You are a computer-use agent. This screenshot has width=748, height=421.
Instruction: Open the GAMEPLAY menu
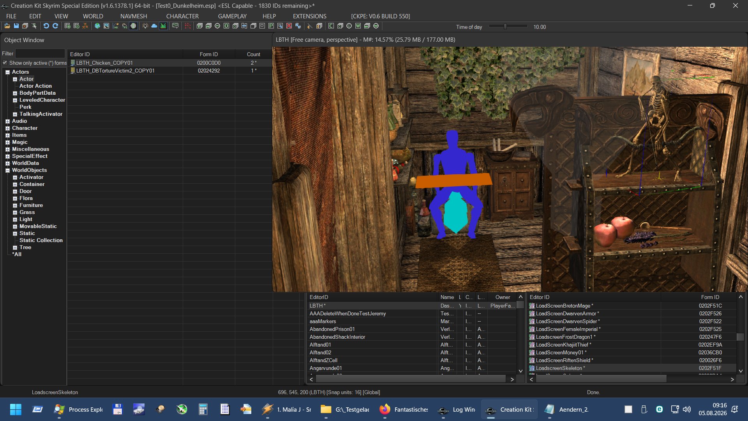click(232, 16)
